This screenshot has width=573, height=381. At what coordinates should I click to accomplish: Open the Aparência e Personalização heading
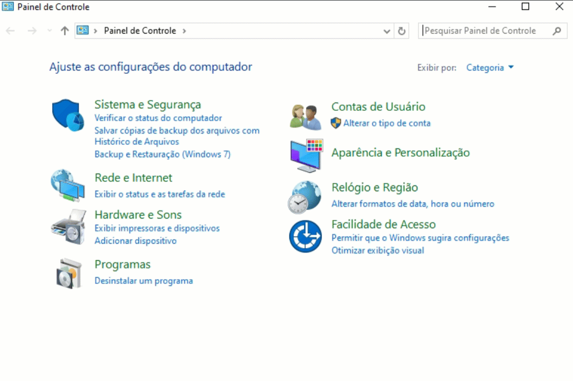pos(401,153)
